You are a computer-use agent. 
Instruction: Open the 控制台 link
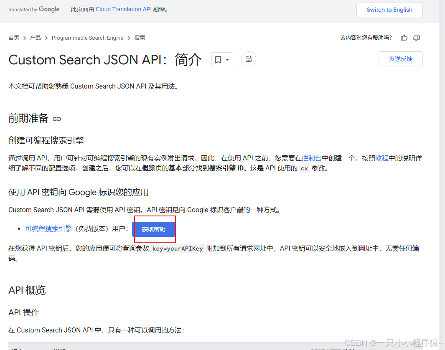pos(312,158)
